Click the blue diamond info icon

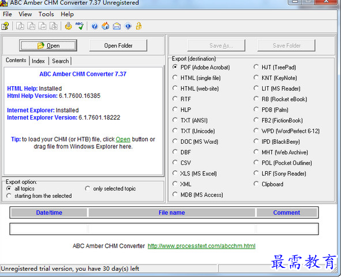click(x=128, y=26)
